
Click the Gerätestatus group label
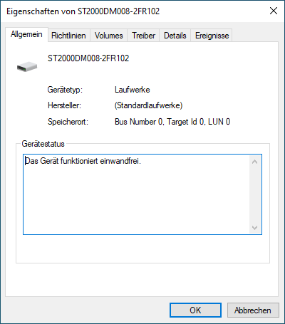43,144
